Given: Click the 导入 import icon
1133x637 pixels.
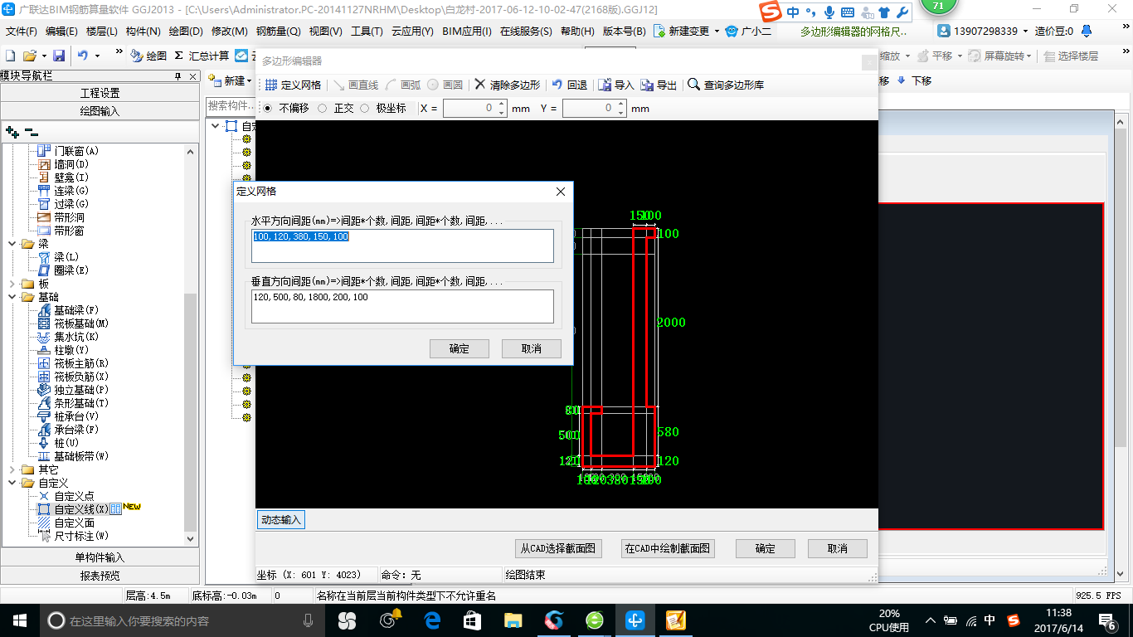Looking at the screenshot, I should (605, 85).
